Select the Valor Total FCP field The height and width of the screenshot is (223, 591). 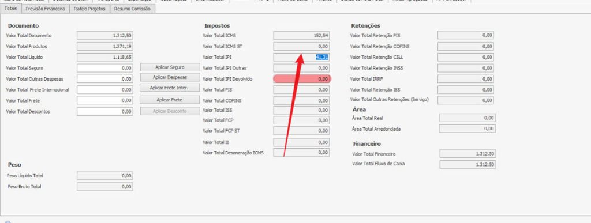[x=301, y=120]
